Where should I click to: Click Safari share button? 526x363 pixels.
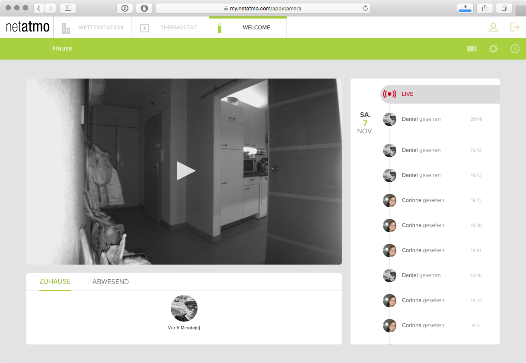pos(485,8)
